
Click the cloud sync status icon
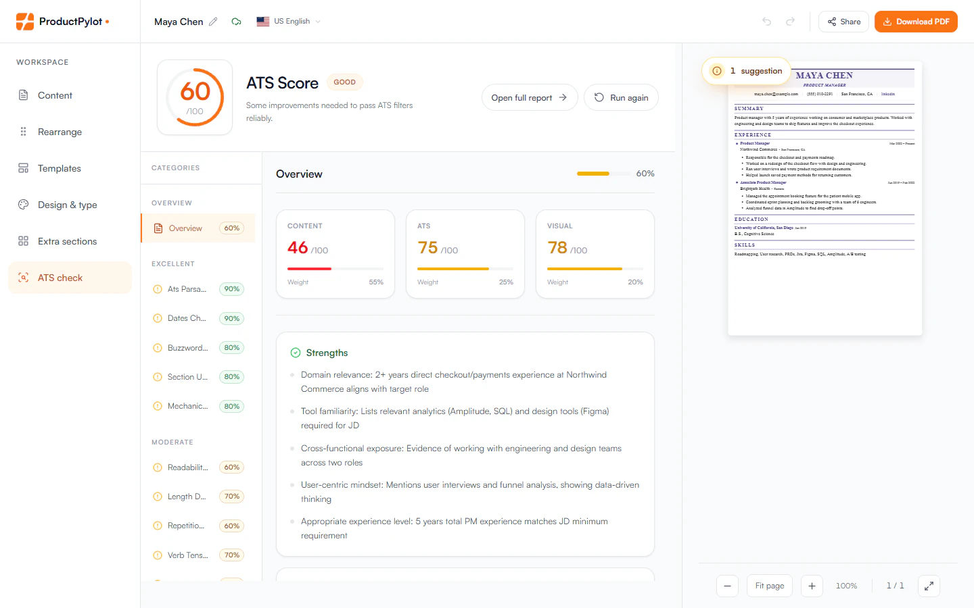coord(236,22)
